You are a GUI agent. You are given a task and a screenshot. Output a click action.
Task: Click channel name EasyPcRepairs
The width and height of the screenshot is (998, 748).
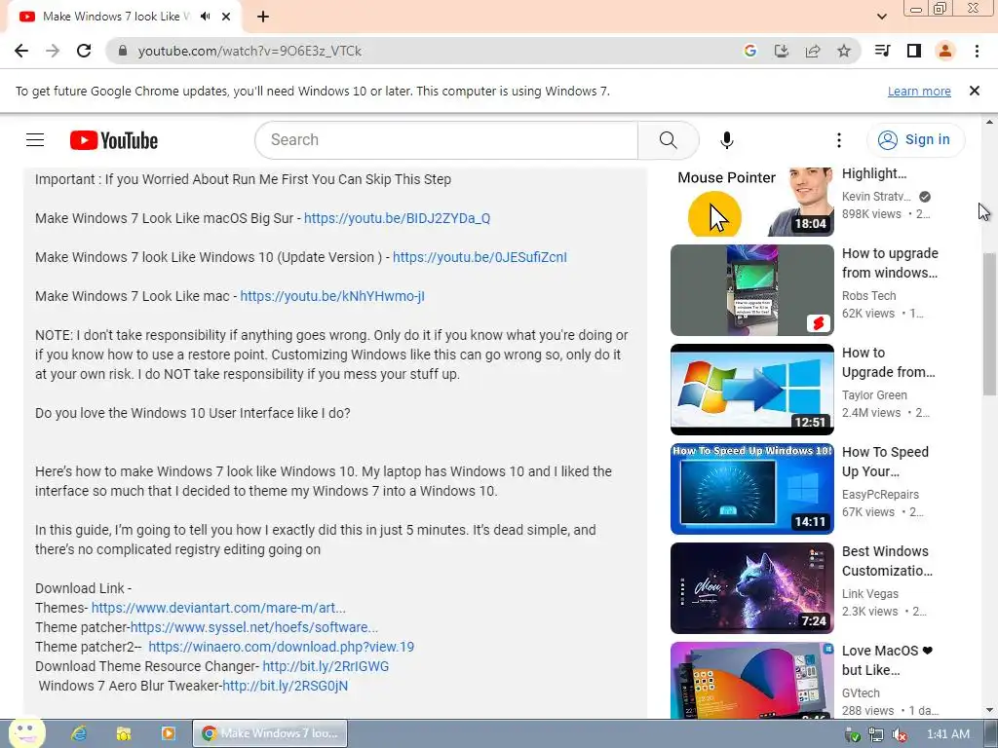coord(880,494)
